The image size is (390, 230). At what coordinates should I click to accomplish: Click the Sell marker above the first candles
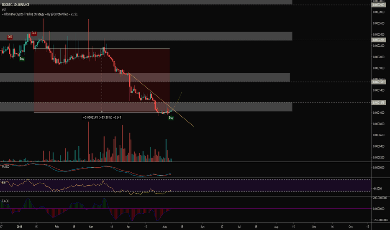[x=10, y=37]
